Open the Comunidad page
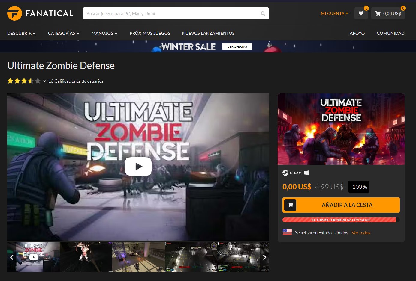416x281 pixels. (390, 33)
